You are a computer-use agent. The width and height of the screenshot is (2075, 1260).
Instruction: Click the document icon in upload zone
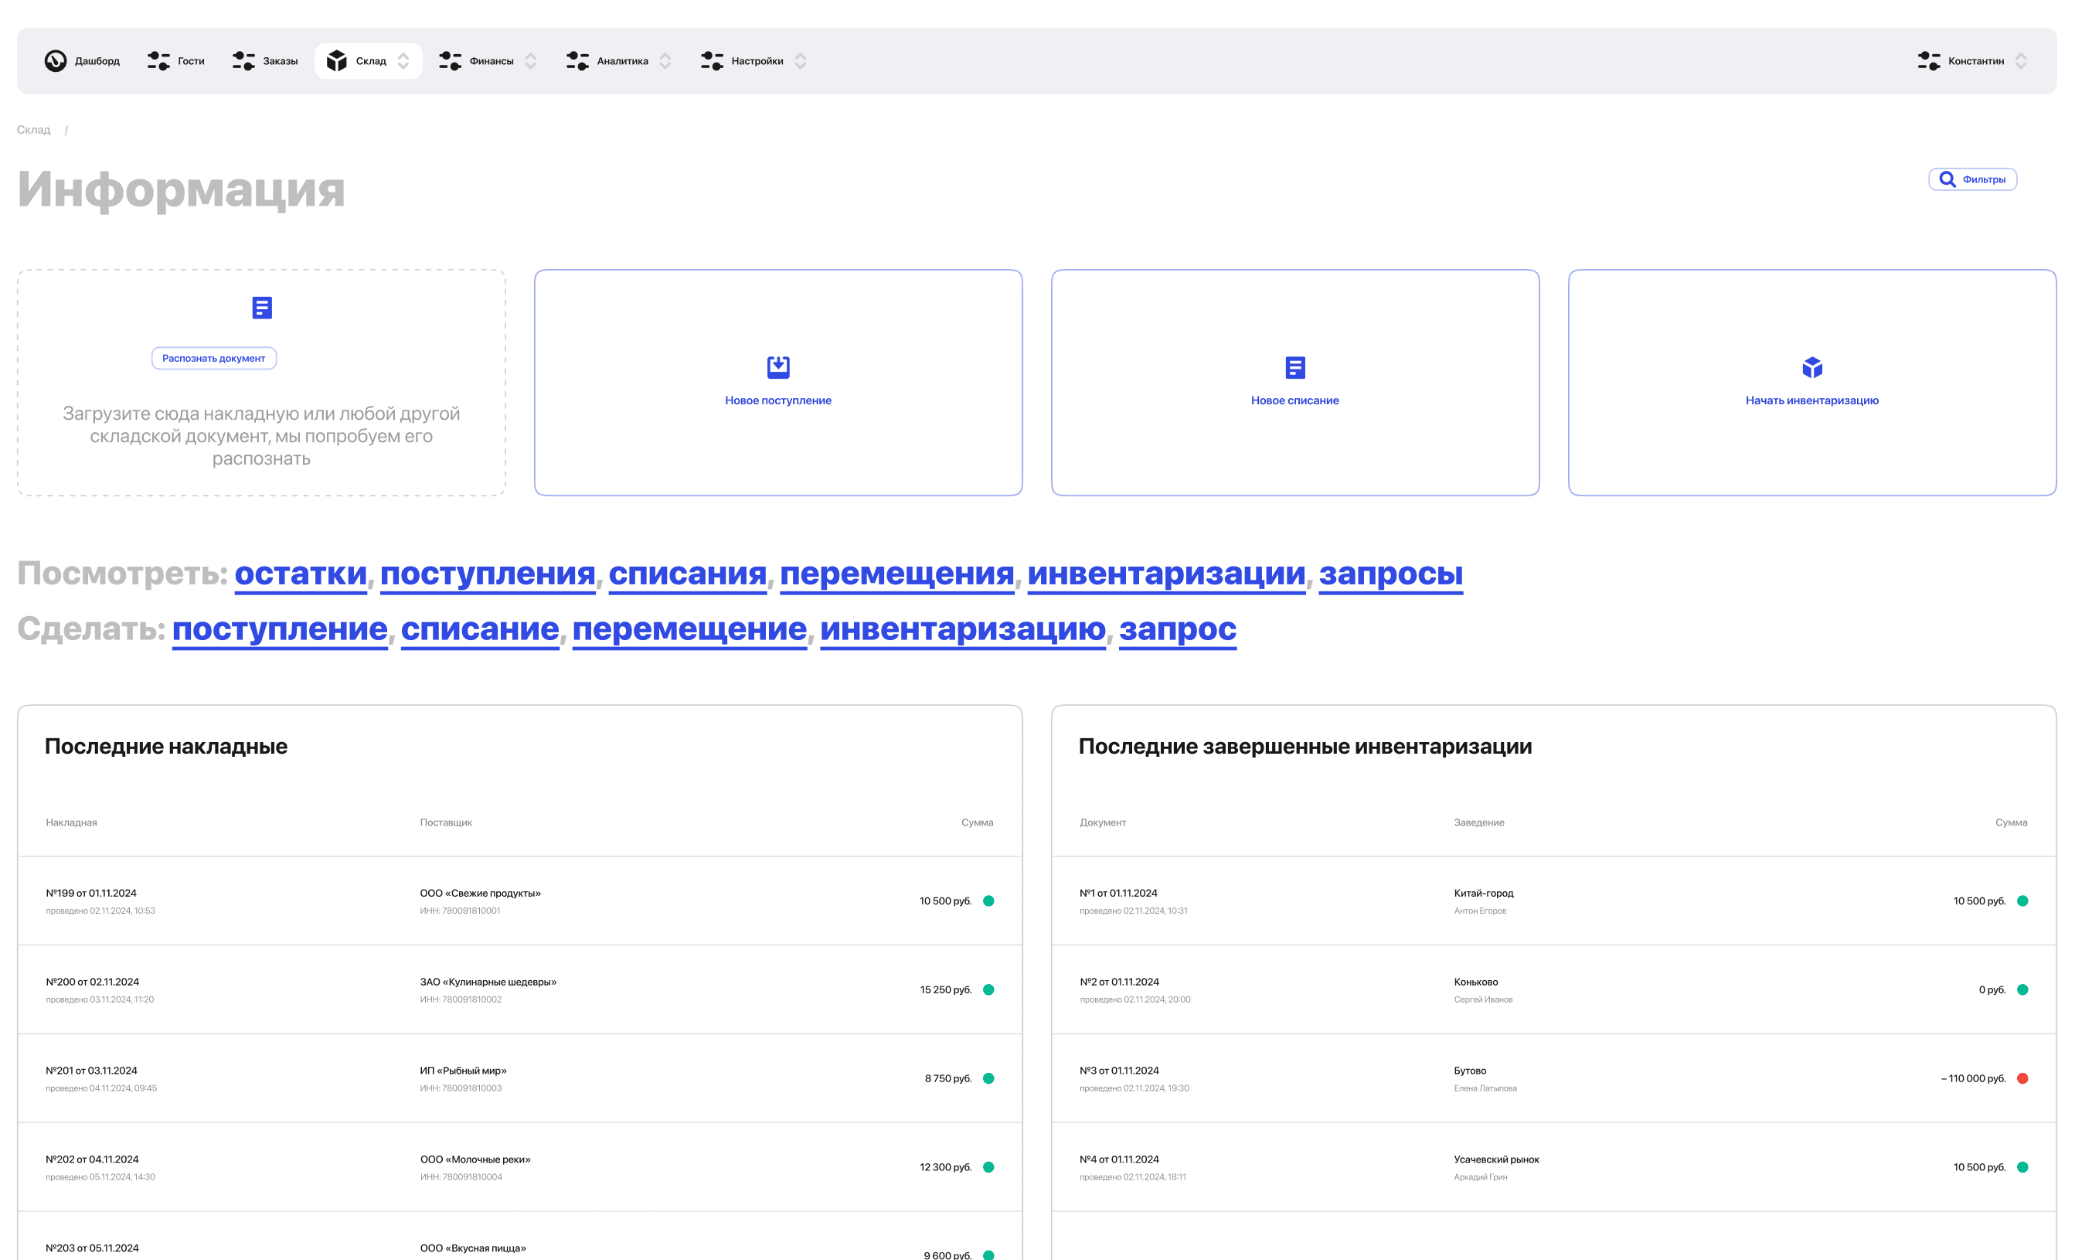pos(262,308)
